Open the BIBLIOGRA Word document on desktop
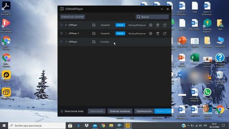The width and height of the screenshot is (229, 129). coord(195,24)
